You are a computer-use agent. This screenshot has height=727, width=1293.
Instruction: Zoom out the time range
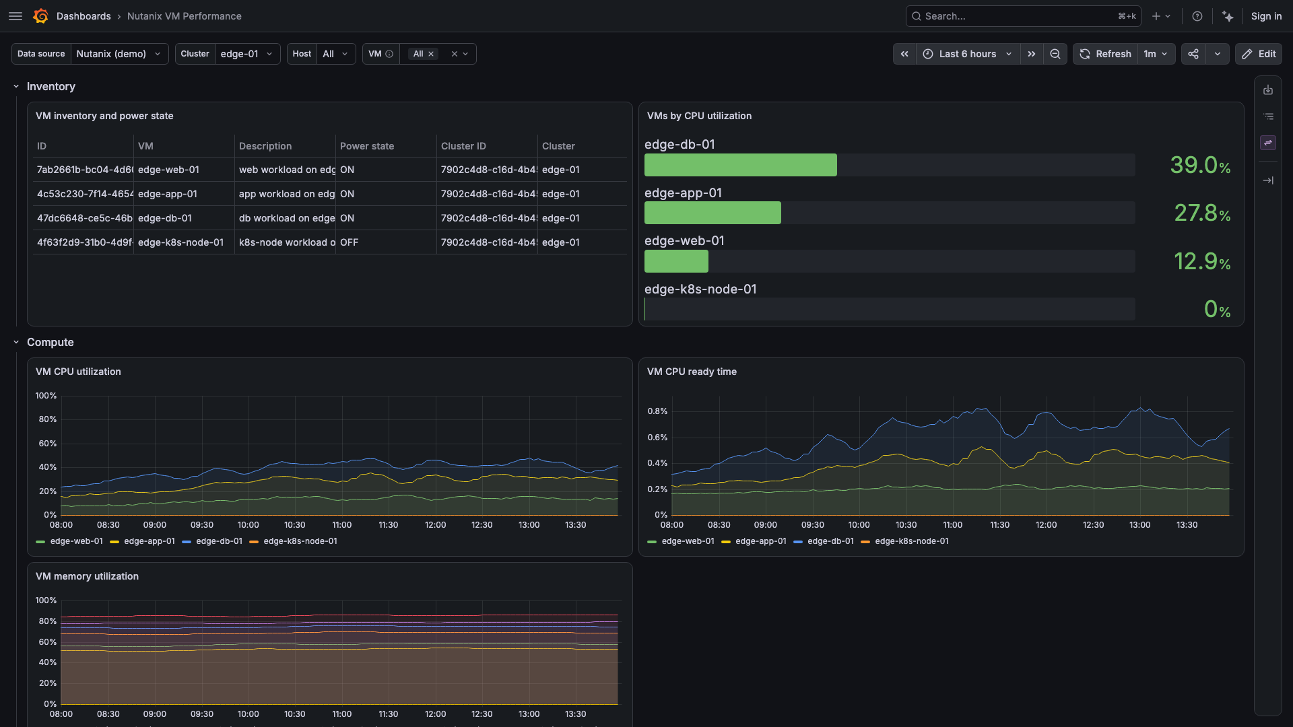point(1055,54)
